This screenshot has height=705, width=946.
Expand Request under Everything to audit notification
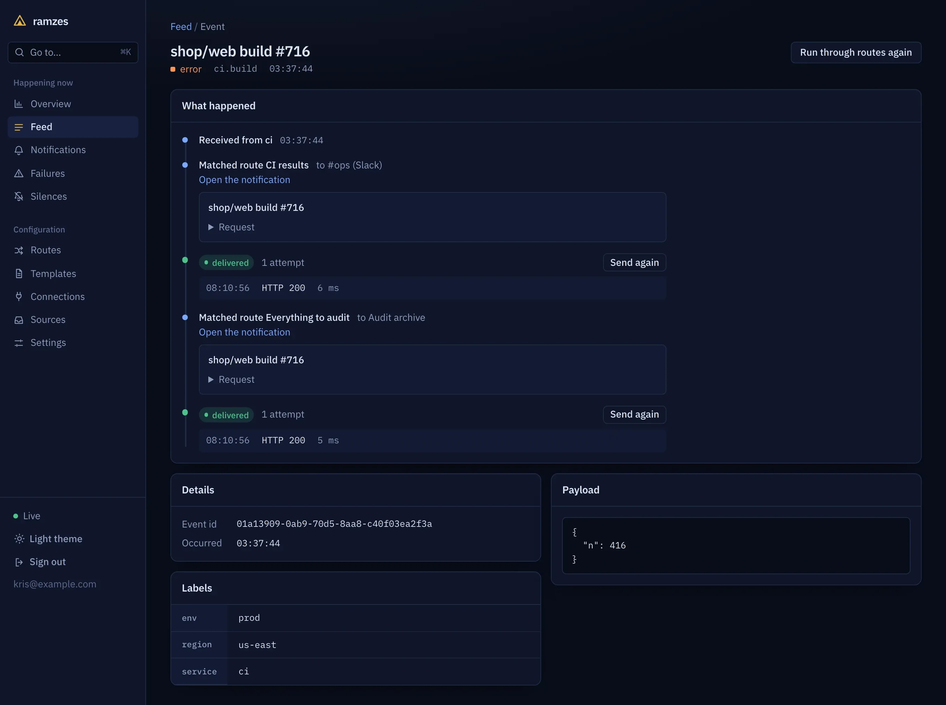click(x=231, y=379)
